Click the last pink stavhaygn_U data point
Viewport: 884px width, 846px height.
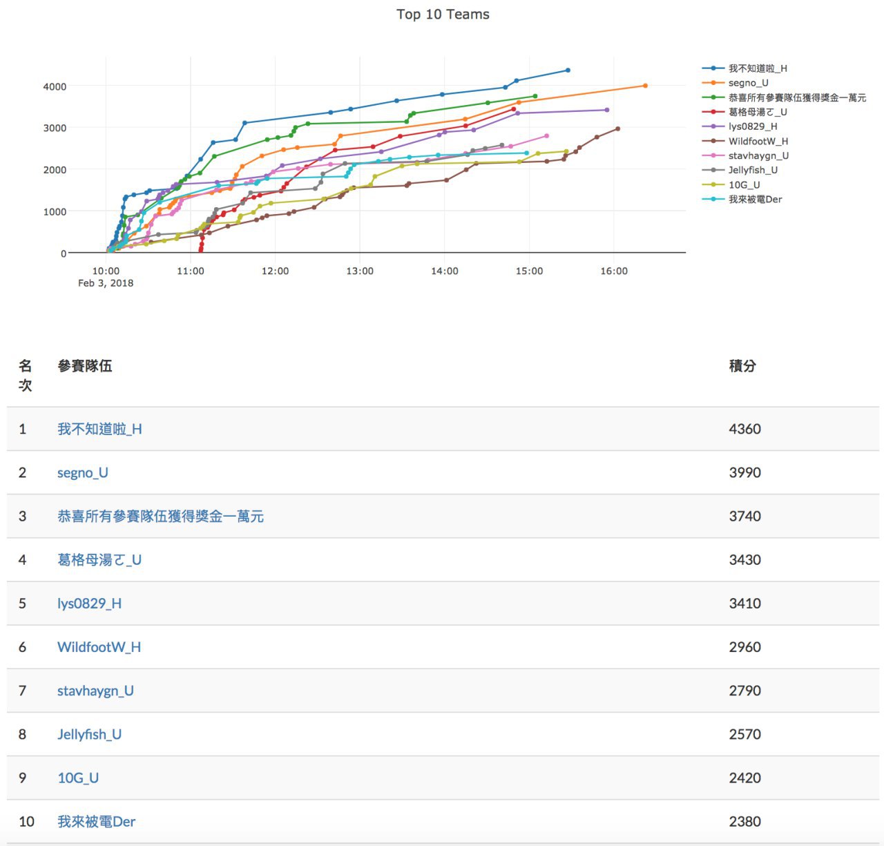tap(546, 136)
